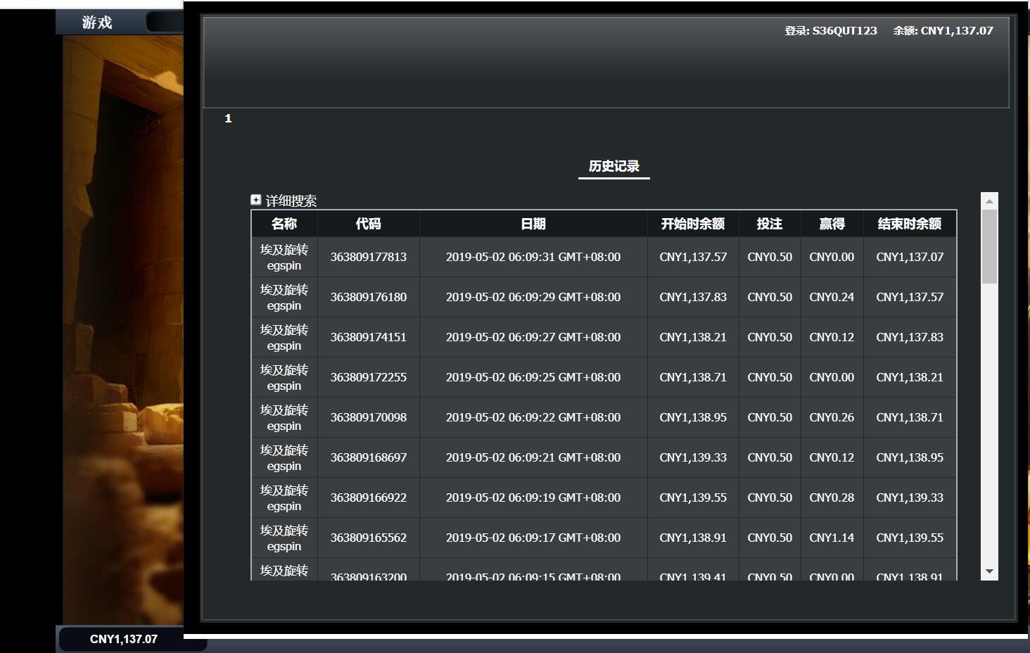Sort by the 投注 column header
Image resolution: width=1030 pixels, height=653 pixels.
pyautogui.click(x=770, y=224)
